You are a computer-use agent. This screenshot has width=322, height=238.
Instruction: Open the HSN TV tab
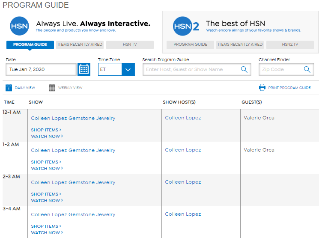[130, 45]
